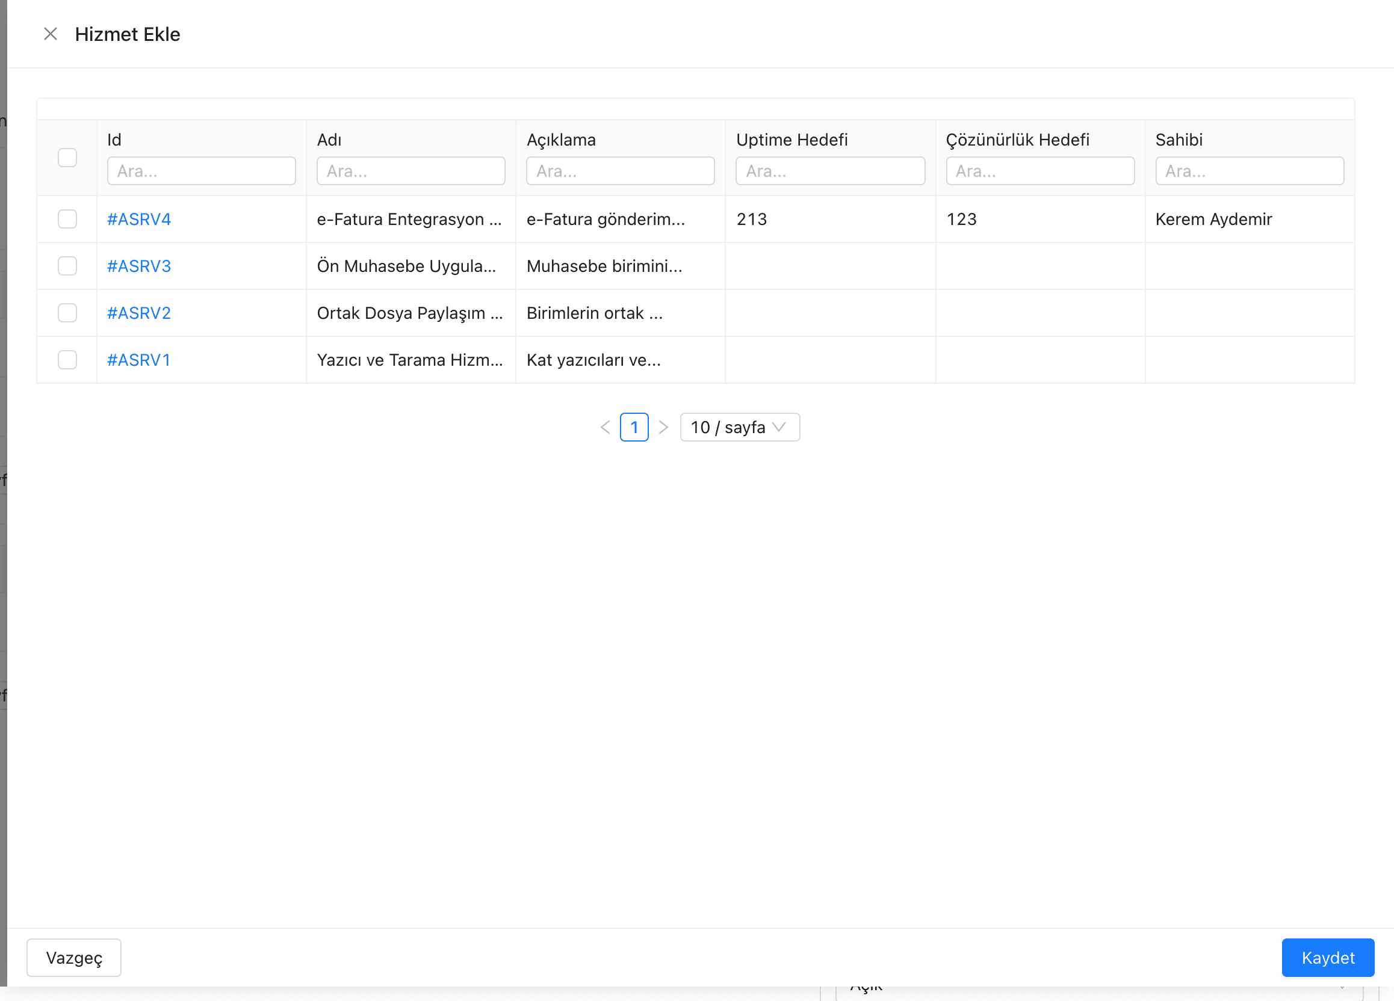Viewport: 1394px width, 1001px height.
Task: Go to next page arrow
Action: click(663, 428)
